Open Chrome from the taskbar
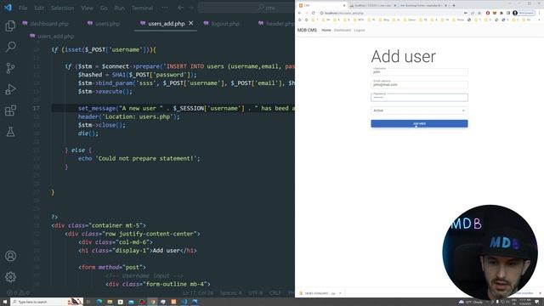 click(x=153, y=302)
